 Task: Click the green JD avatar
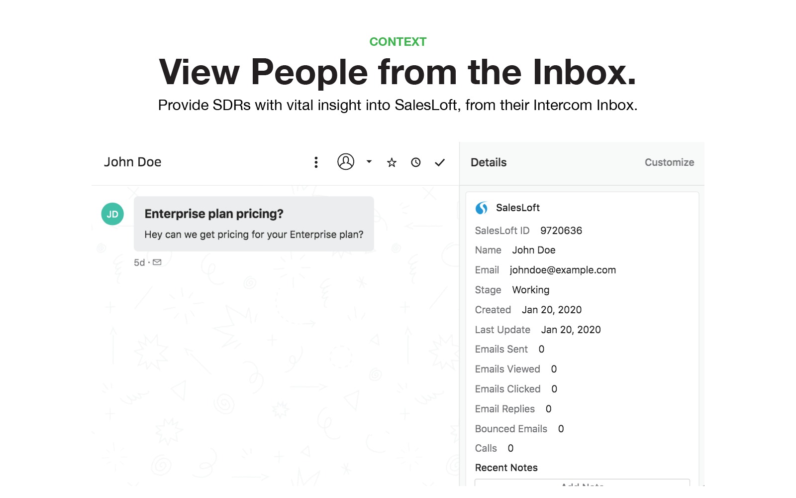(112, 214)
